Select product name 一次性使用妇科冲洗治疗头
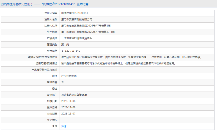Screen dimensions: 217x132 (77, 38)
